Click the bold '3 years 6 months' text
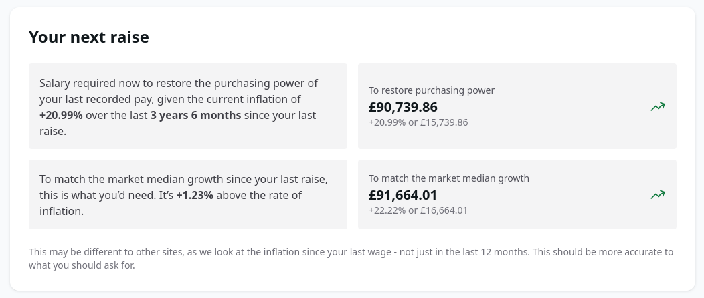Screen dimensions: 704x298 click(195, 116)
